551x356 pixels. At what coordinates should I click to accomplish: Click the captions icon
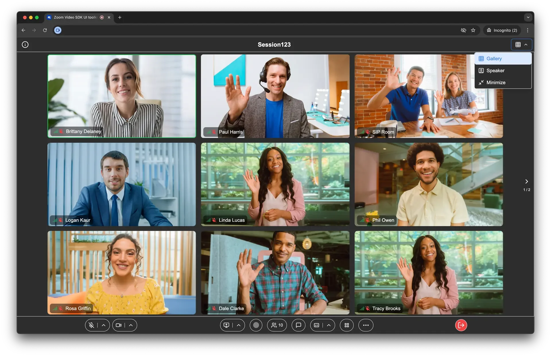pos(317,325)
